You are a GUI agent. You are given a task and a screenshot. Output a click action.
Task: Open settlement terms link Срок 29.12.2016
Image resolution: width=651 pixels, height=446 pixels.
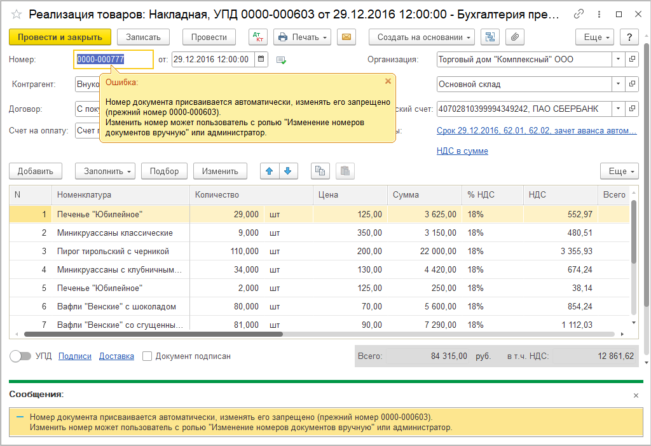(537, 130)
